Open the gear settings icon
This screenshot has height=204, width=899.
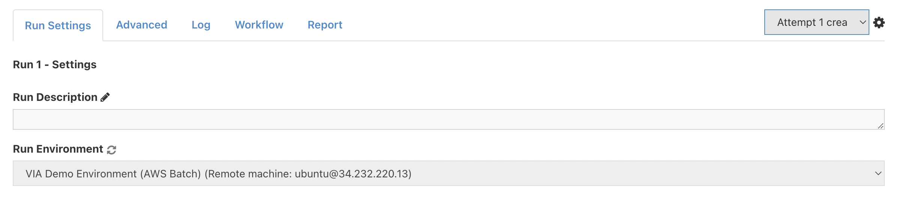pyautogui.click(x=879, y=22)
